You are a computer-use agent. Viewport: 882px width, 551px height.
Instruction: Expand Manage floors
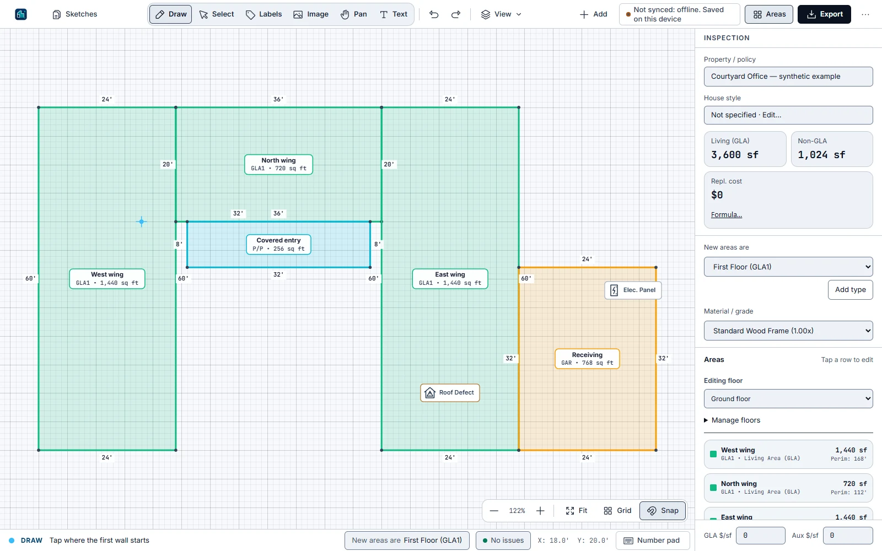pyautogui.click(x=732, y=420)
